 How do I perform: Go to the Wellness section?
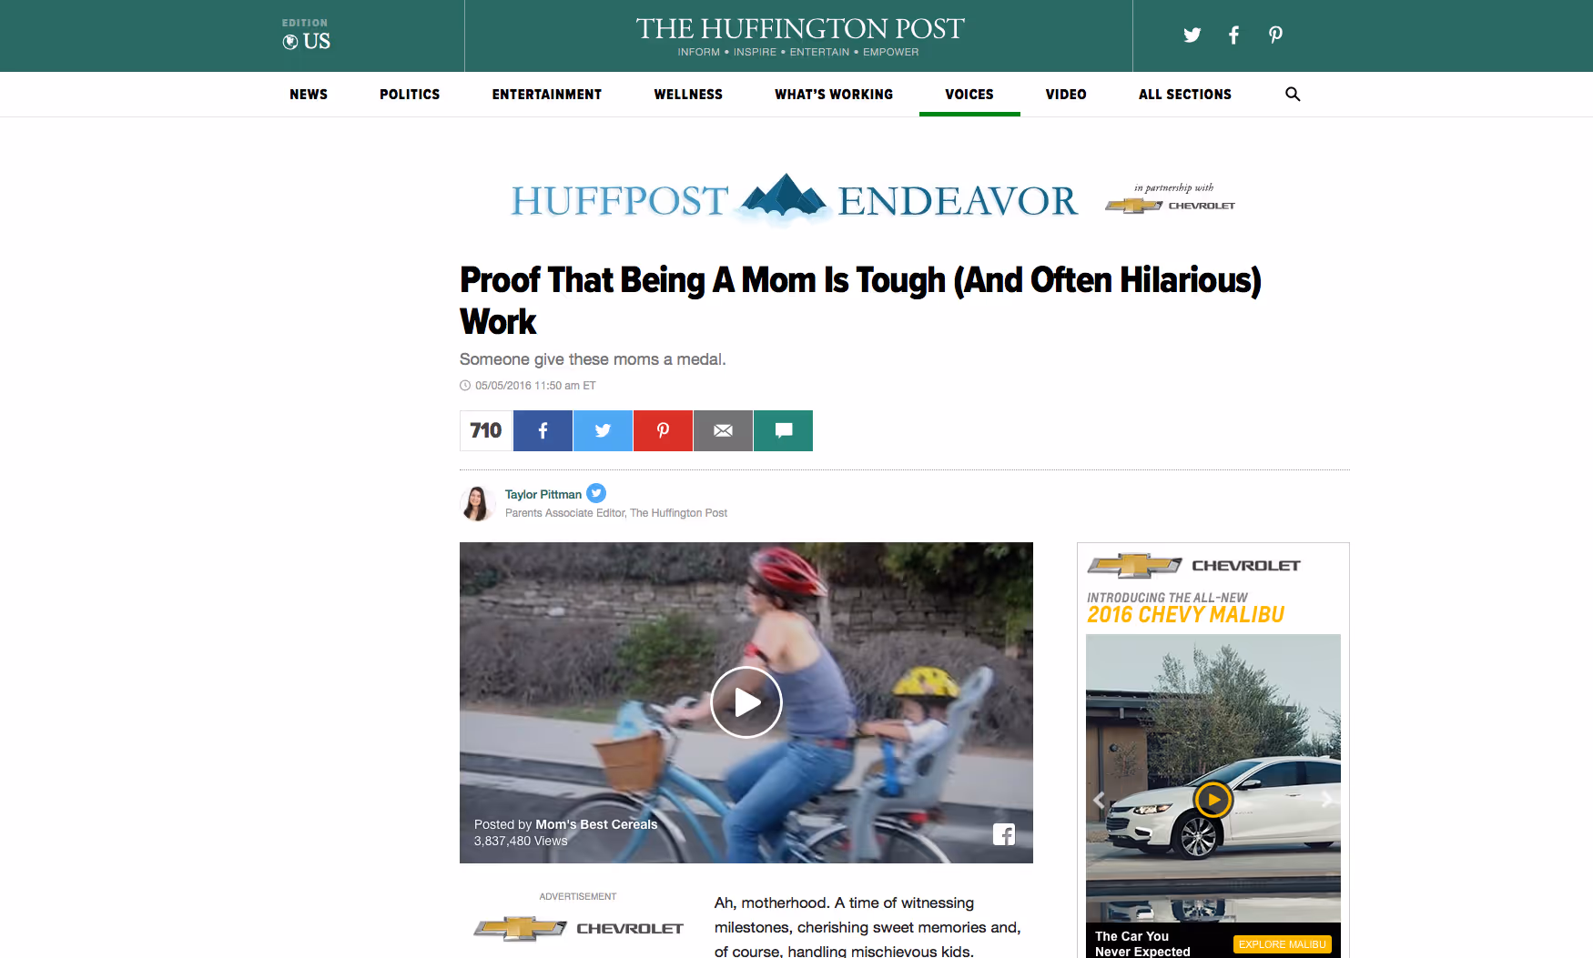click(x=688, y=95)
